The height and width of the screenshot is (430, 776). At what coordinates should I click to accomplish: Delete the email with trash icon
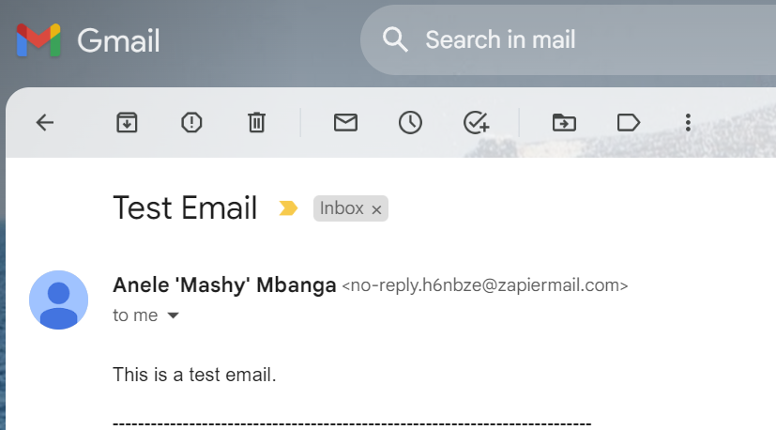click(256, 122)
